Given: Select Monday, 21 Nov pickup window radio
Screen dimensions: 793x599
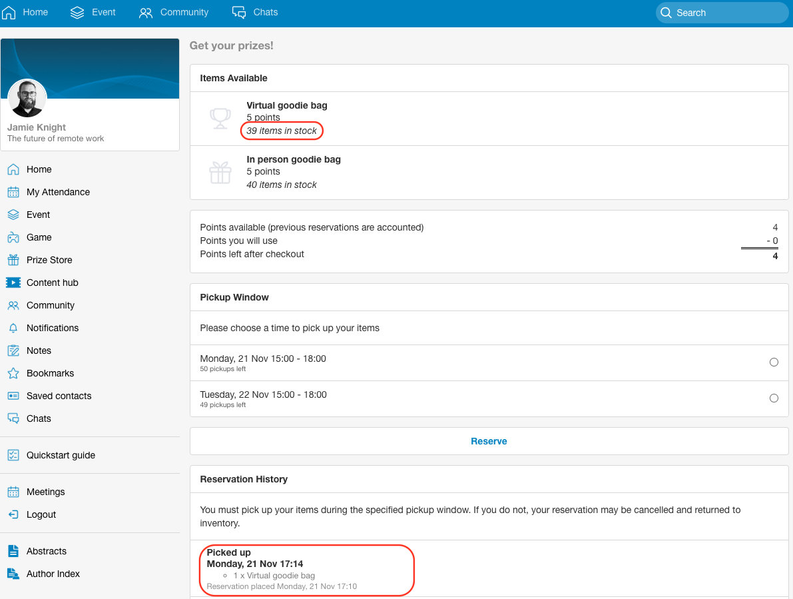Looking at the screenshot, I should (774, 362).
